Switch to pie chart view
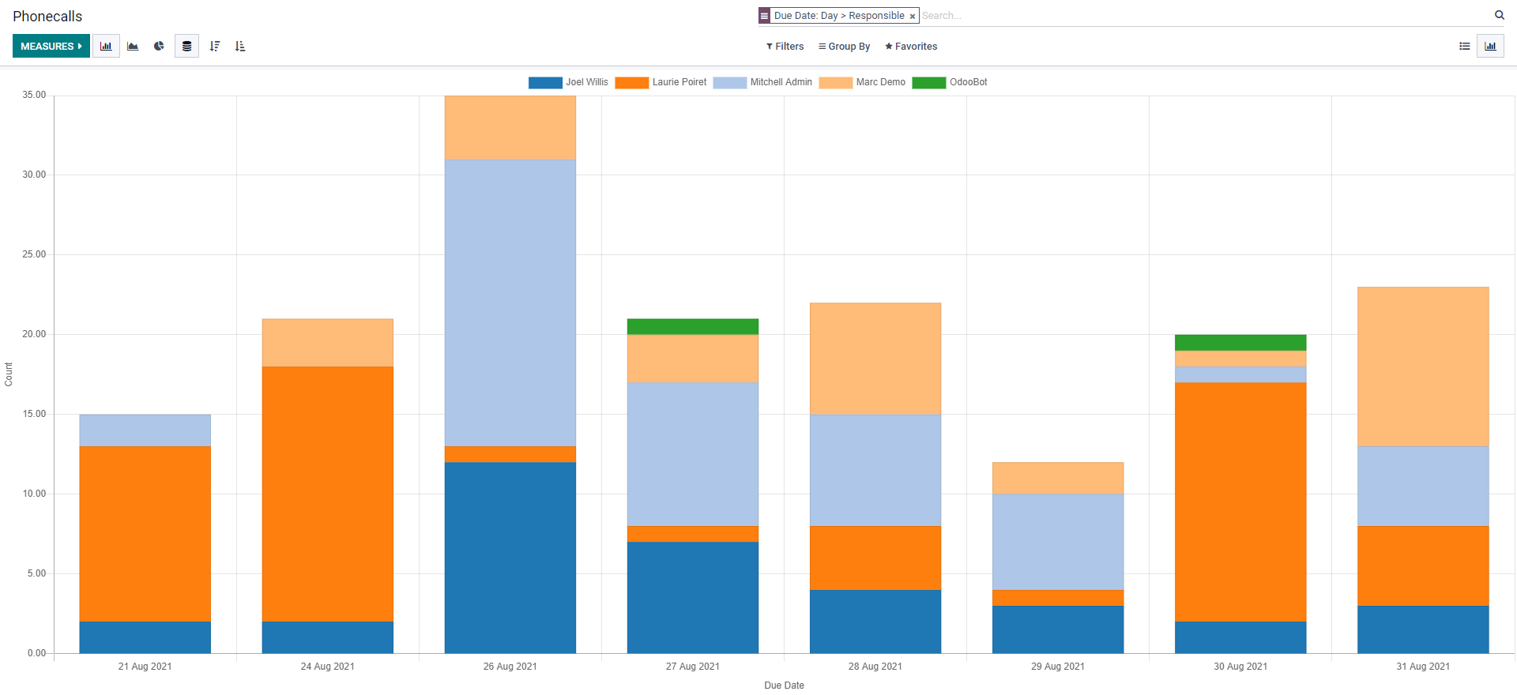 [159, 47]
